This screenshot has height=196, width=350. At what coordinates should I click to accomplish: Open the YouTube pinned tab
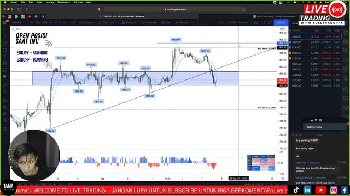30,16
